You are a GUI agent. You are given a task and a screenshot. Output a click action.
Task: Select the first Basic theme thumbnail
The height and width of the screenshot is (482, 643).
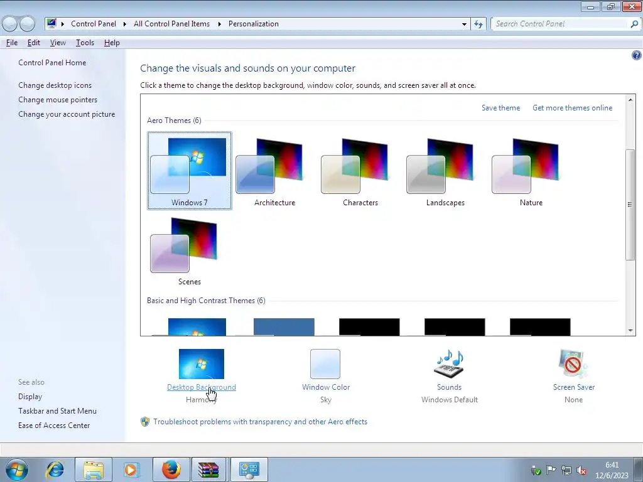pyautogui.click(x=197, y=327)
